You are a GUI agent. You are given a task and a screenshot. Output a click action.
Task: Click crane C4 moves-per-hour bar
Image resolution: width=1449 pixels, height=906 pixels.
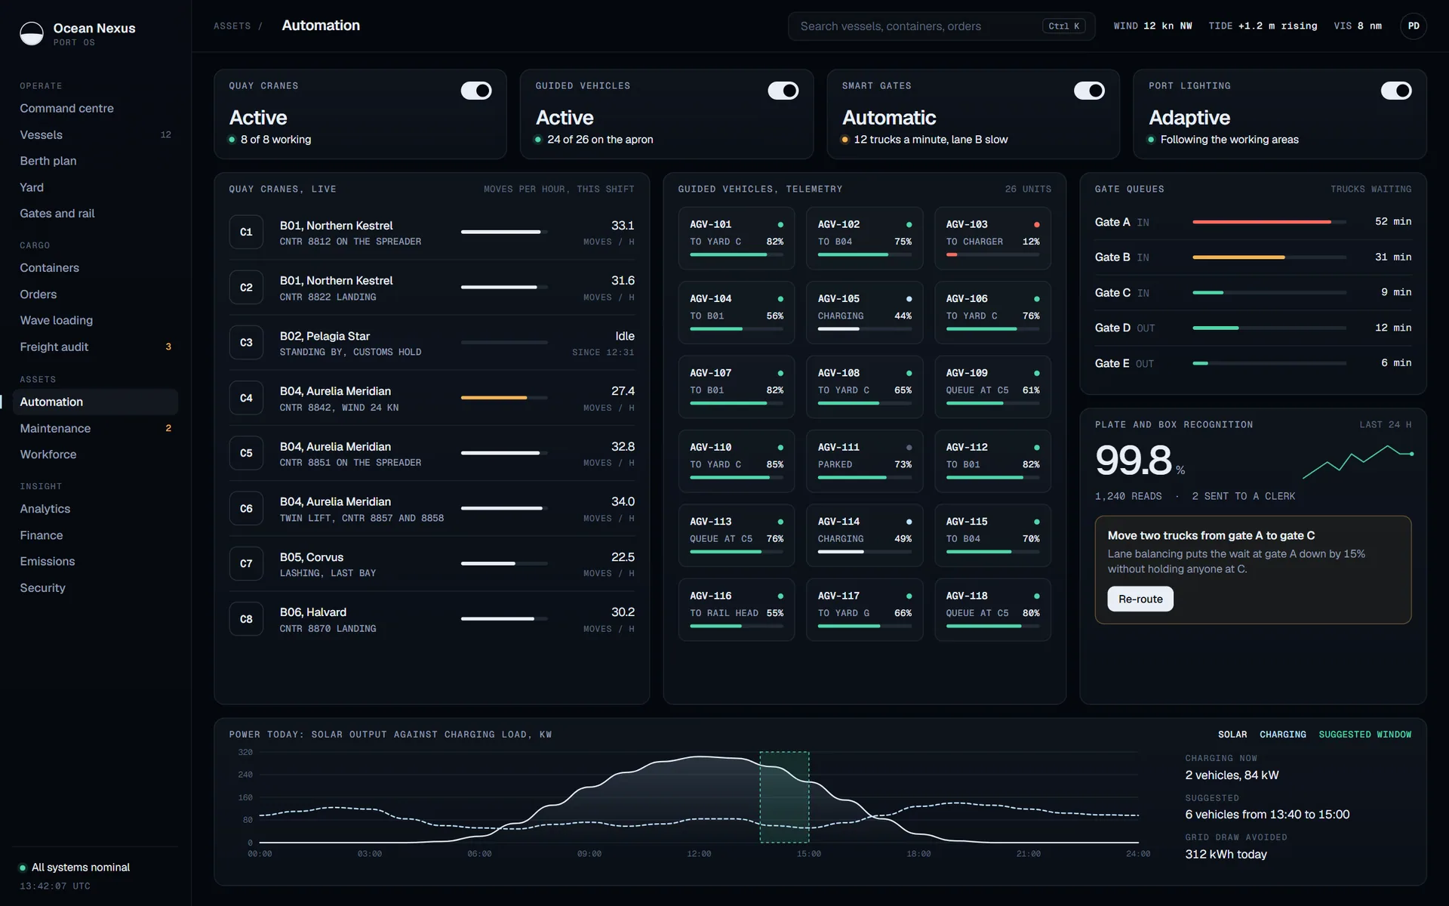coord(504,398)
